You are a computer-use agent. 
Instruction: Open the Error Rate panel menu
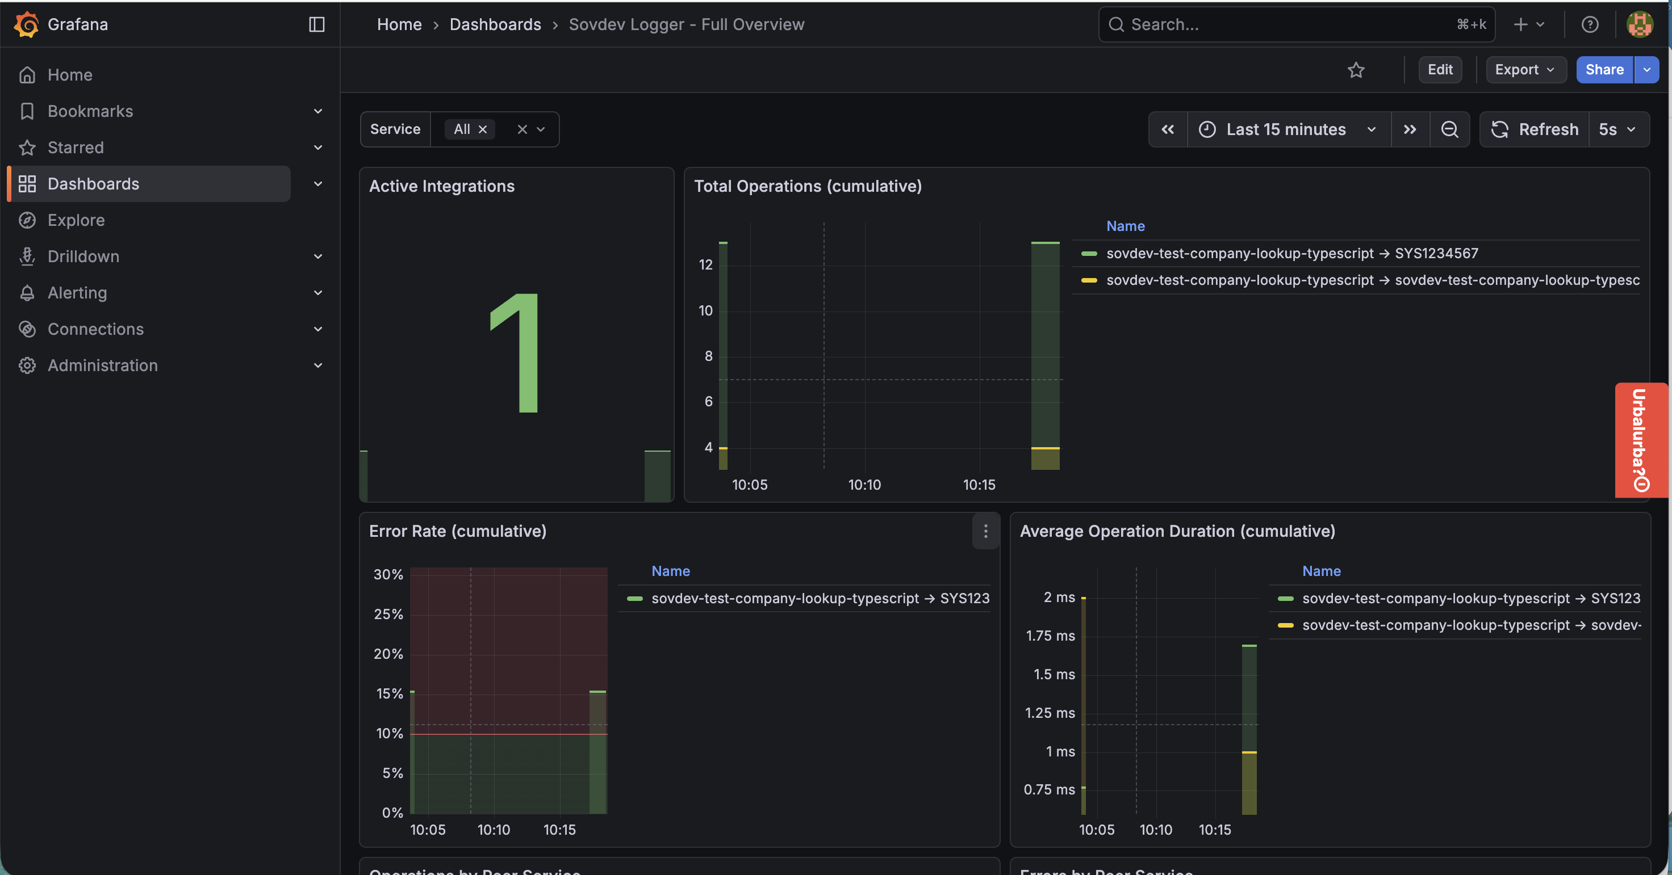point(985,531)
